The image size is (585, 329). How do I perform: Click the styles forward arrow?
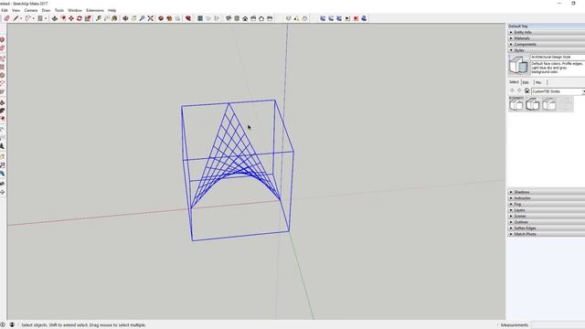click(x=519, y=90)
